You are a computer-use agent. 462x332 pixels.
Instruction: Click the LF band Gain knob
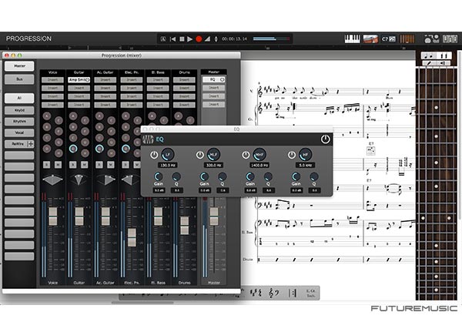coord(159,177)
